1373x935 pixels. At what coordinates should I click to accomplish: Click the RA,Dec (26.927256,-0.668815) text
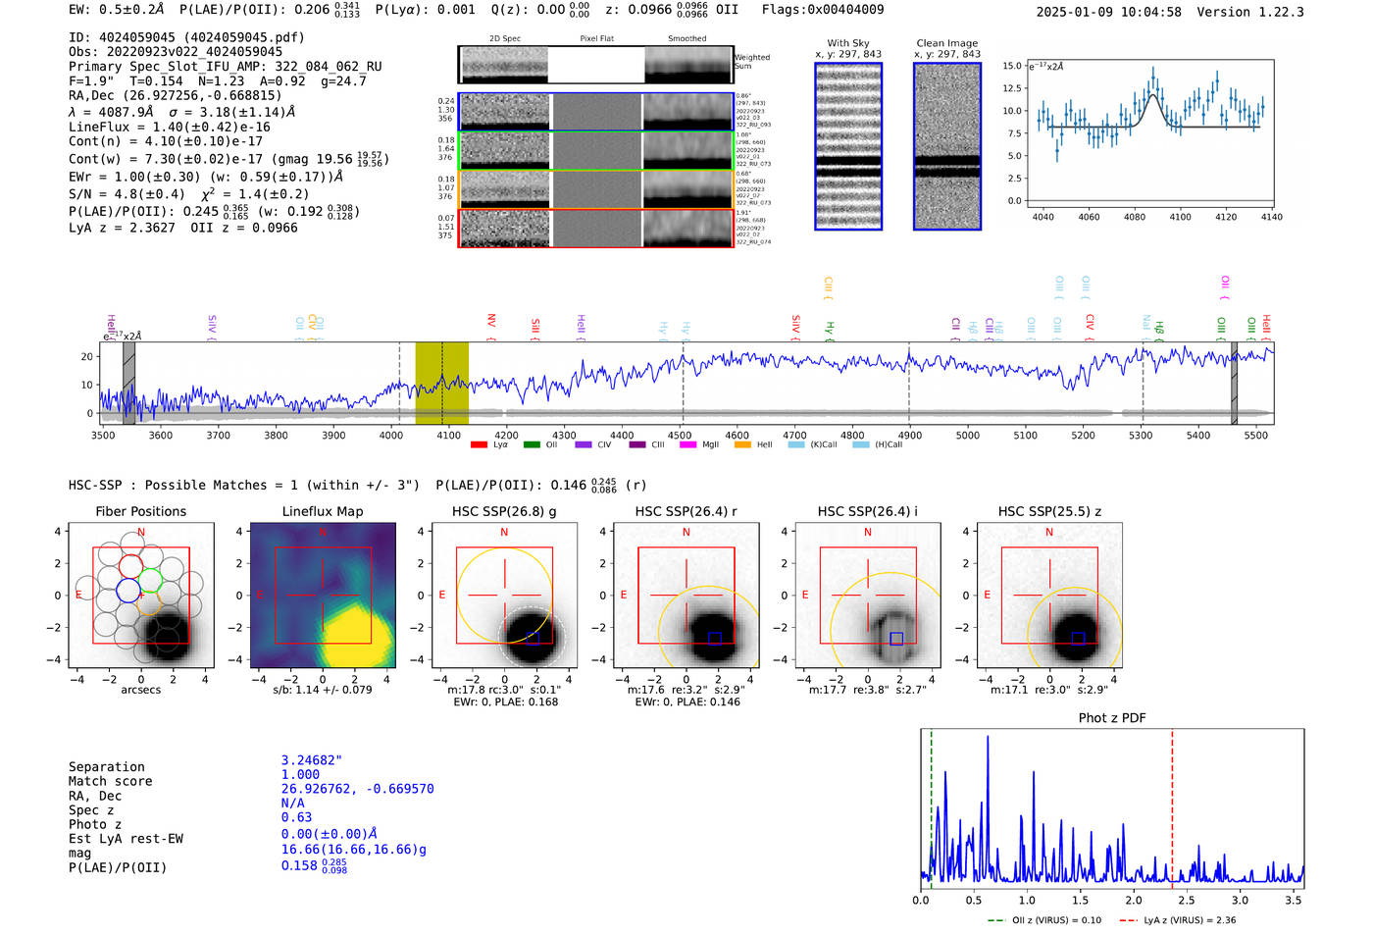176,95
